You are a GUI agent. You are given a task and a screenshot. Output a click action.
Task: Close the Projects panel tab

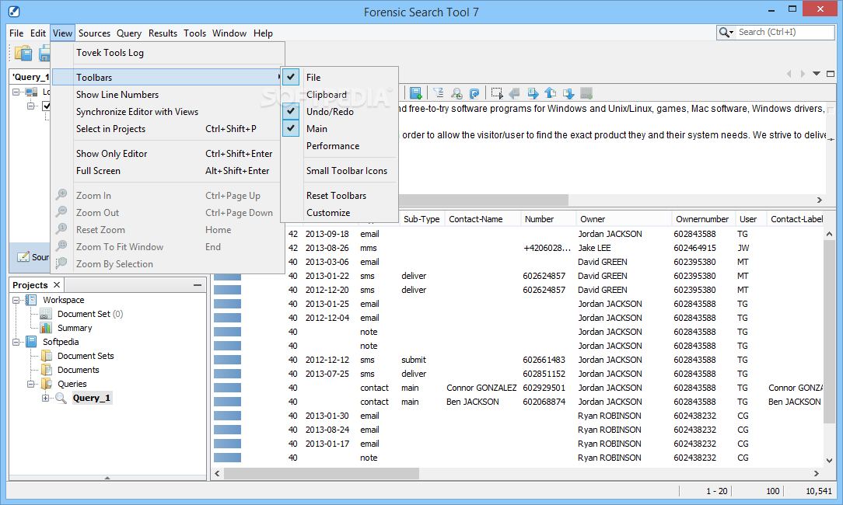coord(57,284)
